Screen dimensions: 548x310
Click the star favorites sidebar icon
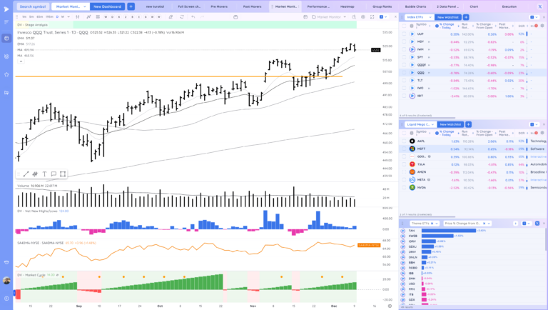point(6,74)
